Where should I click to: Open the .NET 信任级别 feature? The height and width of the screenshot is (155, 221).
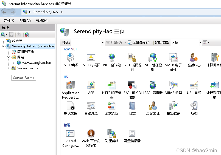click(x=153, y=62)
